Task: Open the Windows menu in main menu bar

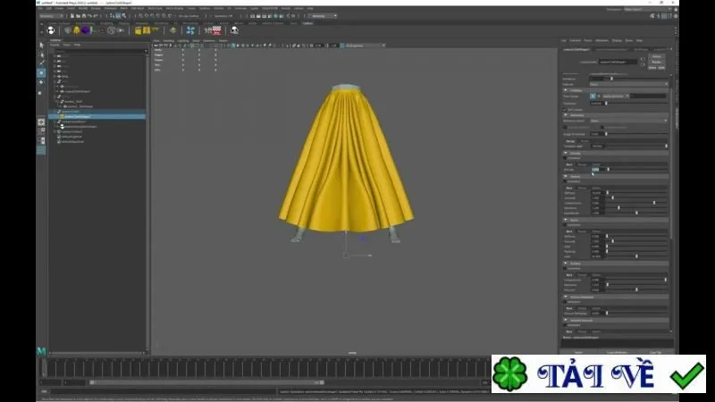Action: (x=110, y=8)
